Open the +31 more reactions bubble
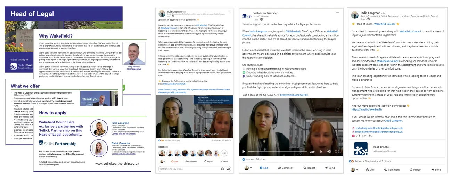 [224, 153]
